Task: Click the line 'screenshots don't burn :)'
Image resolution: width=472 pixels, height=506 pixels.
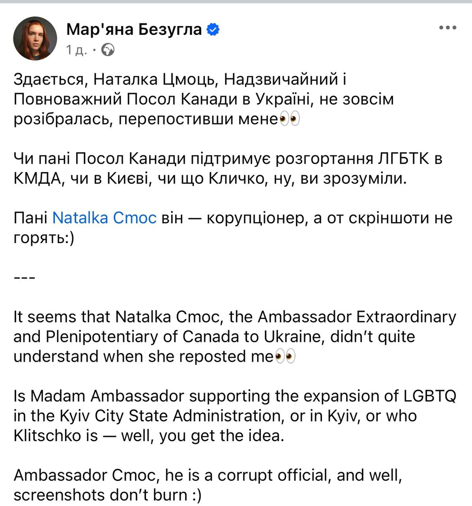Action: (107, 495)
